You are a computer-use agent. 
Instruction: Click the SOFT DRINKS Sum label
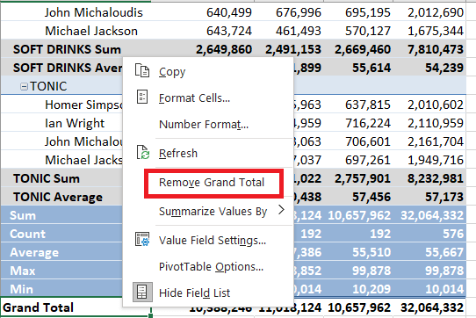[67, 49]
